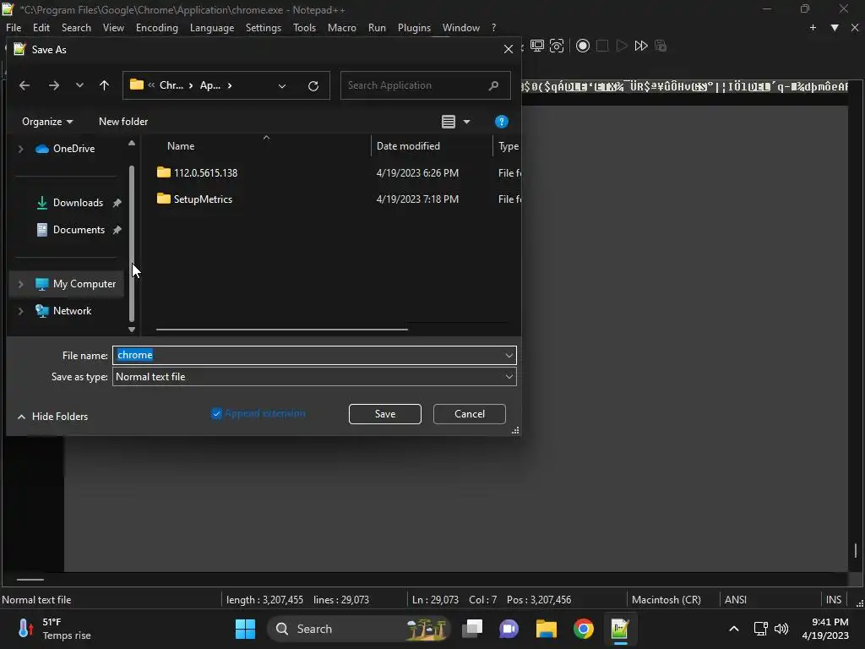Viewport: 865px width, 649px height.
Task: Open the Encoding menu
Action: [156, 28]
